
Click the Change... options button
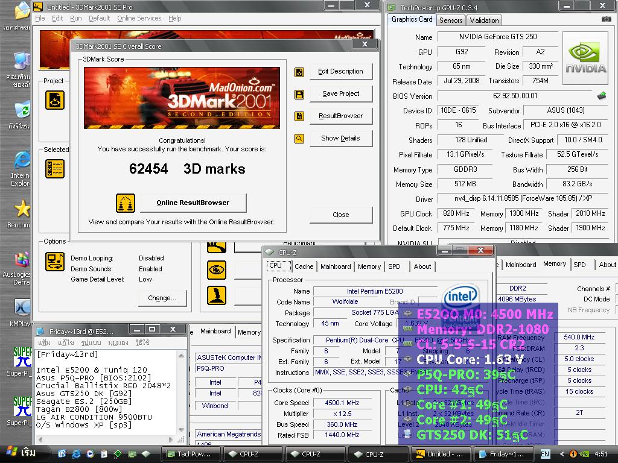(162, 298)
